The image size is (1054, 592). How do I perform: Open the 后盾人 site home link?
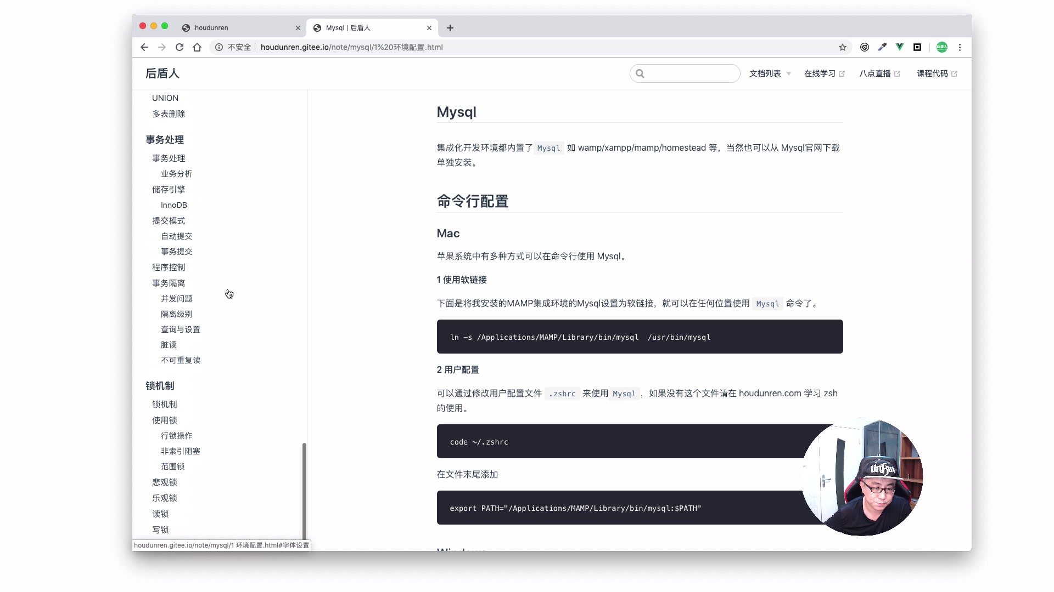[162, 73]
